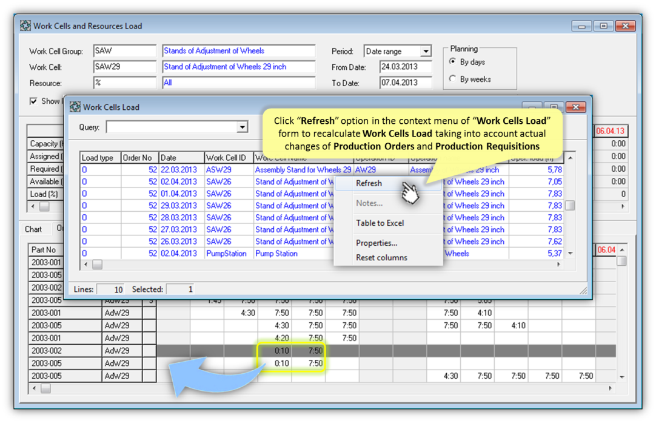Sort by the Order No column header
This screenshot has width=656, height=423.
tap(139, 157)
